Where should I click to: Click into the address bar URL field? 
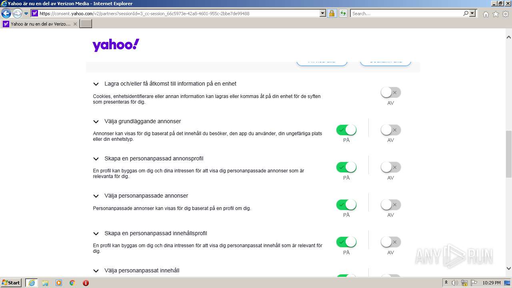(x=179, y=14)
